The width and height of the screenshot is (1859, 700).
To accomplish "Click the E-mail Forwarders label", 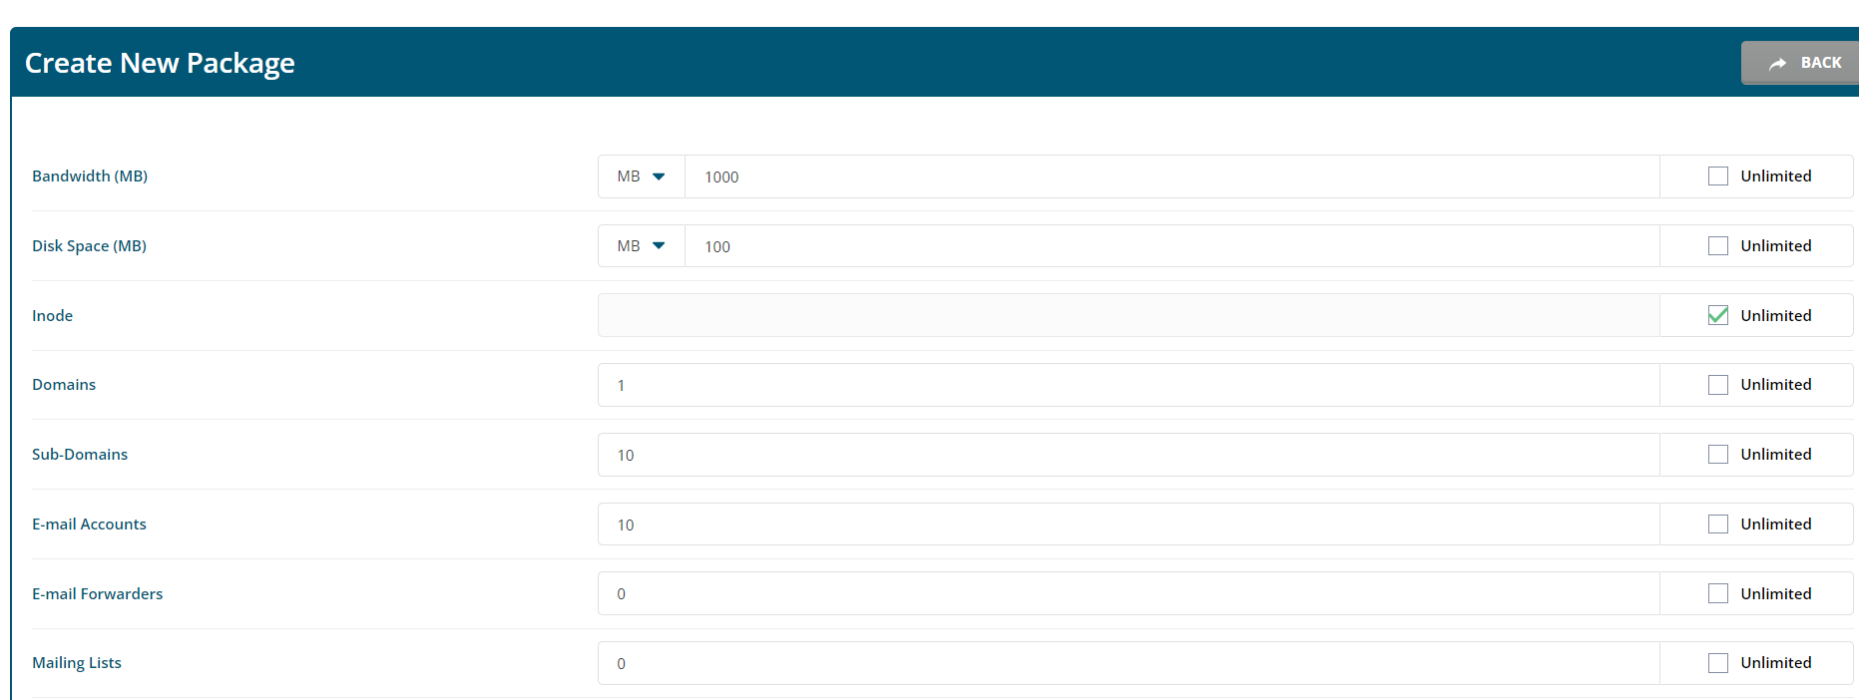I will 97,594.
